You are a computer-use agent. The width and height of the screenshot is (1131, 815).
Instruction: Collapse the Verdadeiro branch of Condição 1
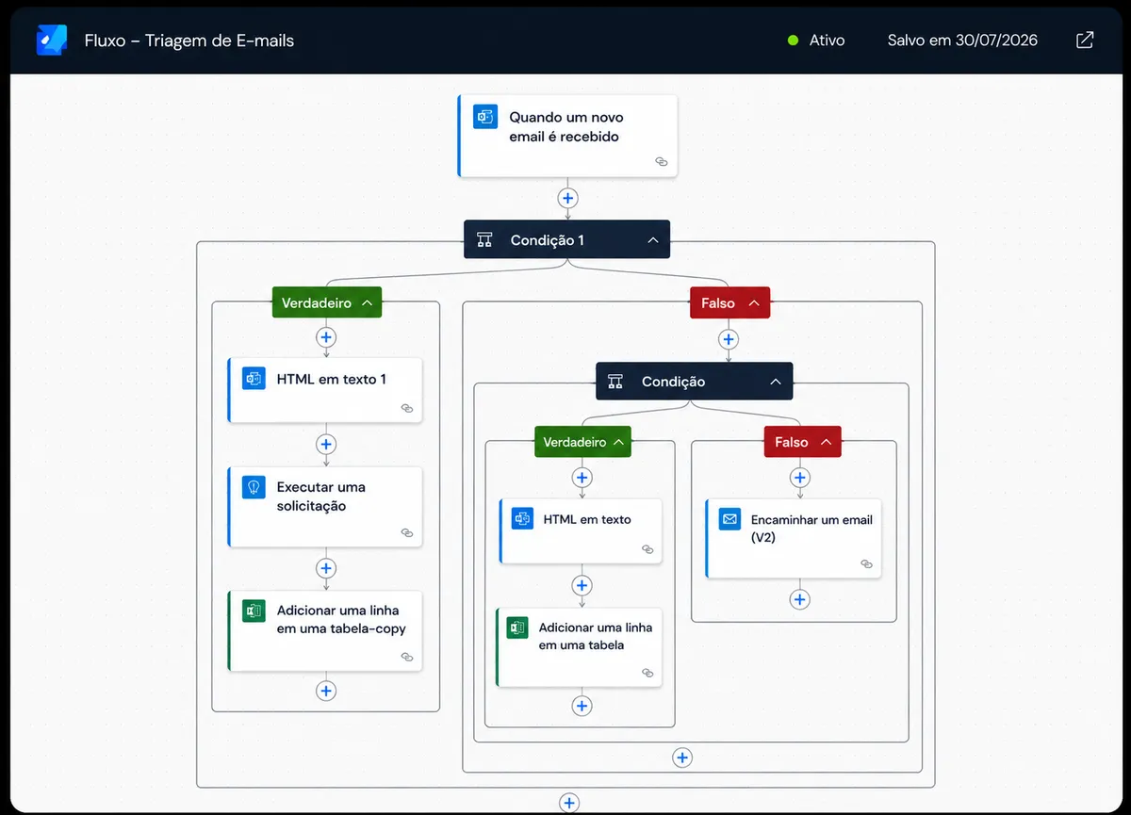[367, 303]
